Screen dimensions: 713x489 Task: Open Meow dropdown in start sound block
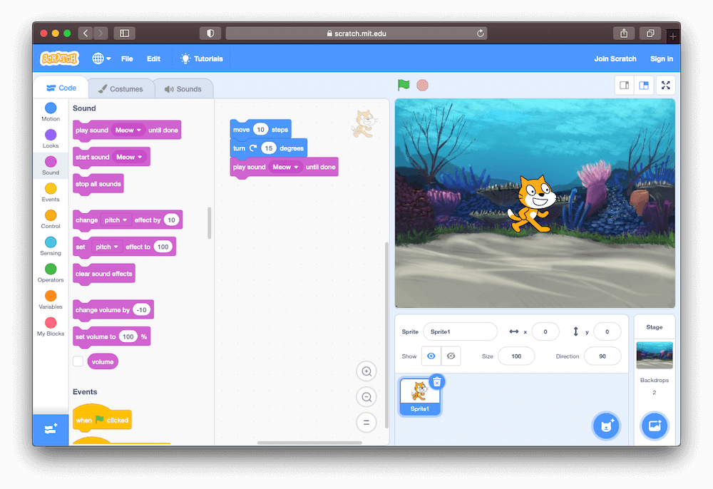[x=129, y=157]
